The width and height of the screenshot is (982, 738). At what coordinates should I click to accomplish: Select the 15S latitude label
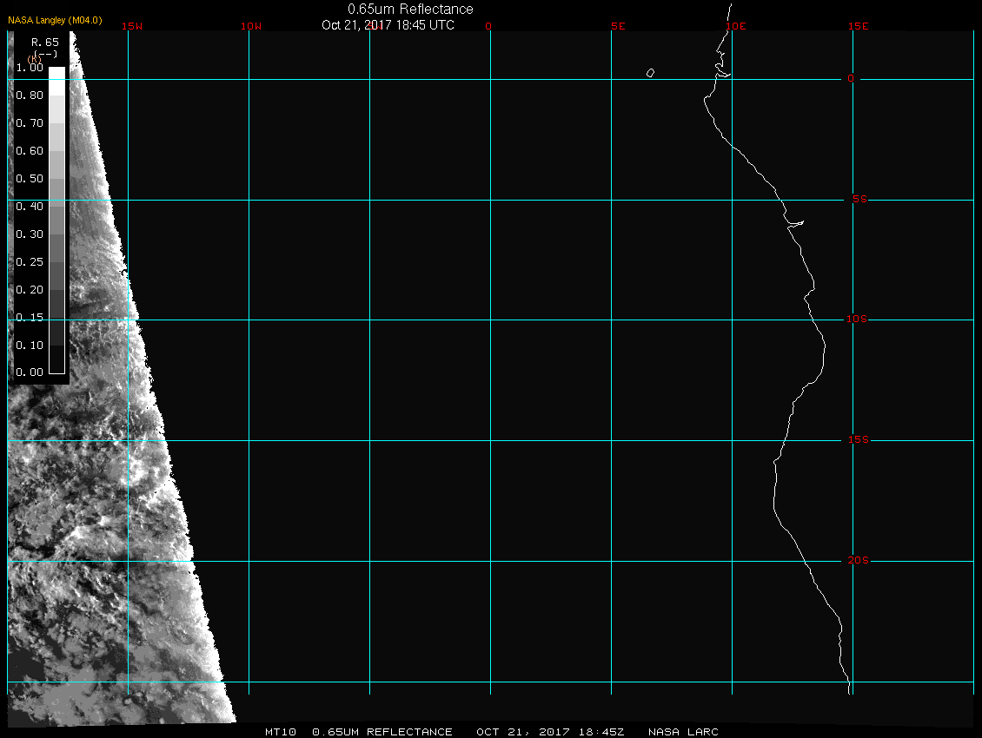pyautogui.click(x=856, y=440)
